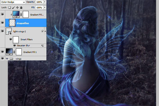Select Gradient Fill 1 gradient thumbnail
The height and width of the screenshot is (106, 159).
click(9, 52)
